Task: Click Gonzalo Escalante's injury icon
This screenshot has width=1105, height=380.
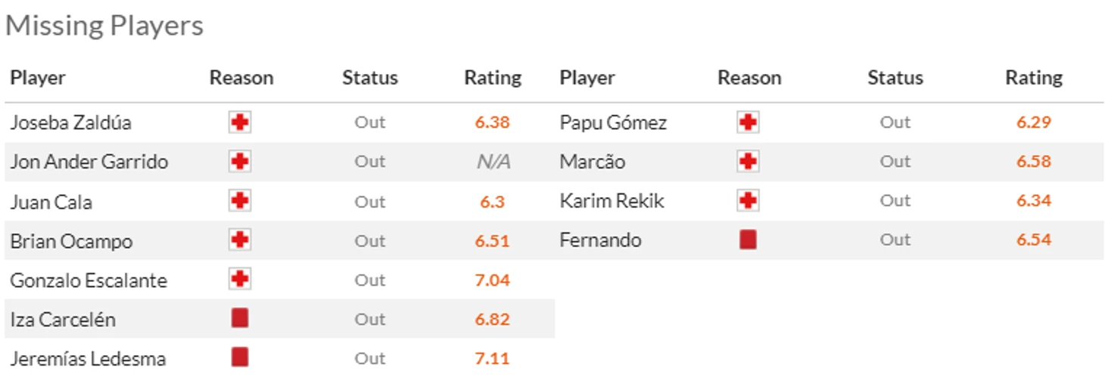Action: coord(240,280)
